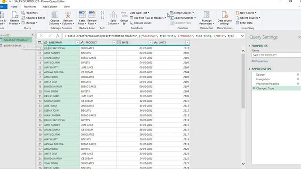
Task: Open the Data Type: Text dropdown
Action: pos(139,13)
